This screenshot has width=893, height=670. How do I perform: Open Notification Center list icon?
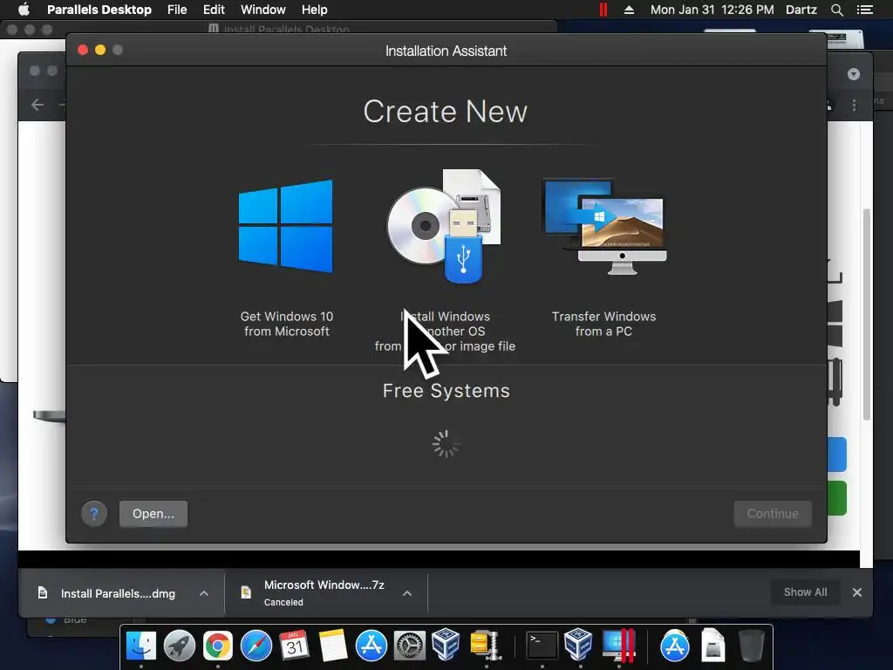[x=865, y=10]
